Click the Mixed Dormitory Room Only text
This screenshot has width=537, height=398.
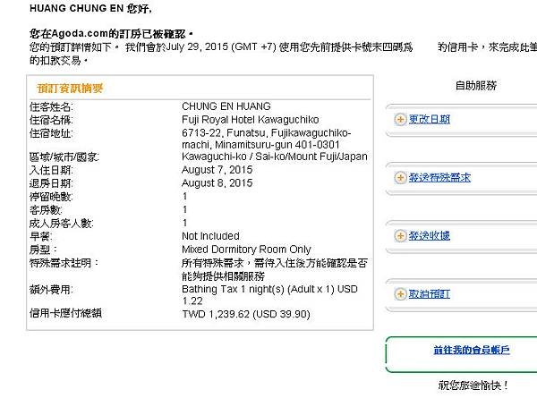point(246,250)
